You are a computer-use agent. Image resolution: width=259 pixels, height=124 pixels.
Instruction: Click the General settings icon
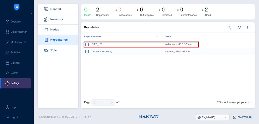(46, 9)
